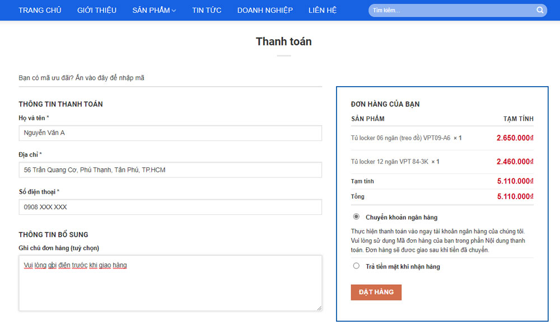This screenshot has height=334, width=560.
Task: Click Tủ locker 06 ngăn product name
Action: pyautogui.click(x=400, y=138)
